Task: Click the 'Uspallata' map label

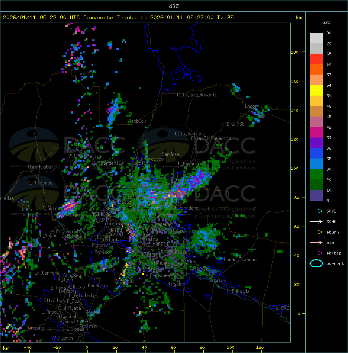Action: click(x=39, y=167)
